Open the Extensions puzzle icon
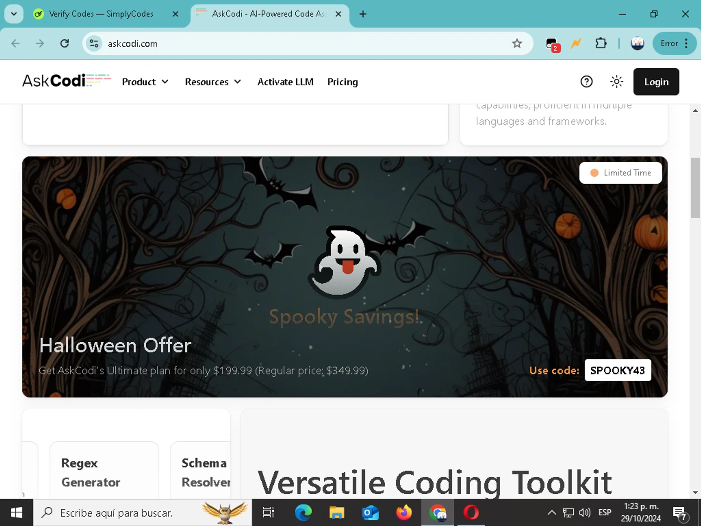 click(x=601, y=43)
